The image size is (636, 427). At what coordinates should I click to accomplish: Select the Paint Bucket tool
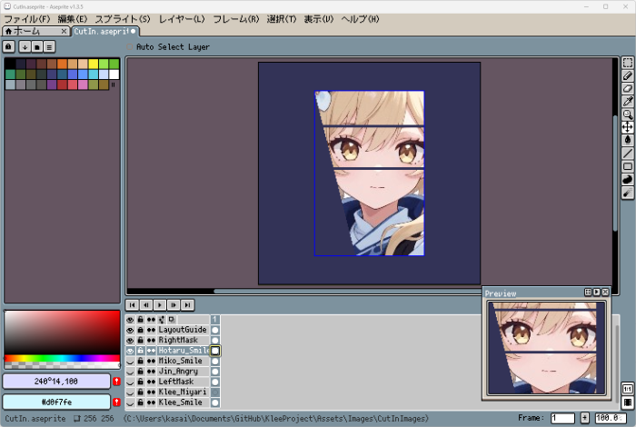tap(627, 141)
